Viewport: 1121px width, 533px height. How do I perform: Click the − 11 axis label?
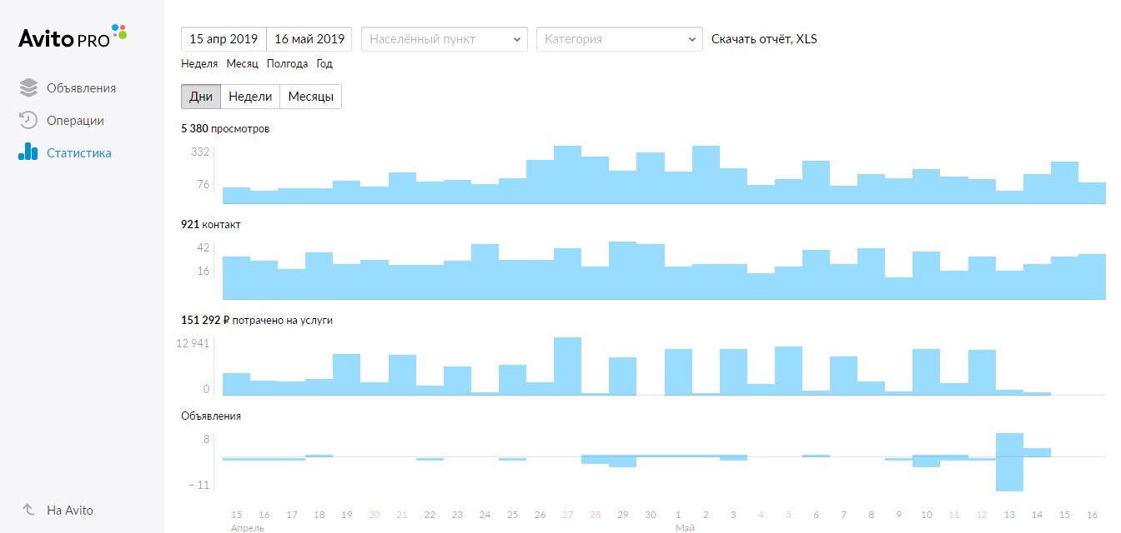pyautogui.click(x=199, y=486)
